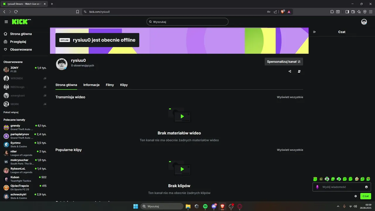Open grendy recommended channel

point(25,127)
